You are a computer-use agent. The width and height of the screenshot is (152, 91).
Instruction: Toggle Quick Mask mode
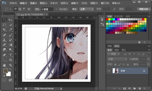pos(4,80)
